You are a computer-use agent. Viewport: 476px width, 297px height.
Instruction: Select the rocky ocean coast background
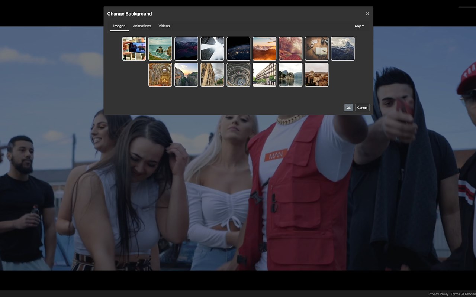[160, 49]
